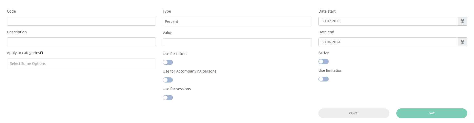Enable the Use limitation toggle
The height and width of the screenshot is (123, 474).
[x=323, y=79]
